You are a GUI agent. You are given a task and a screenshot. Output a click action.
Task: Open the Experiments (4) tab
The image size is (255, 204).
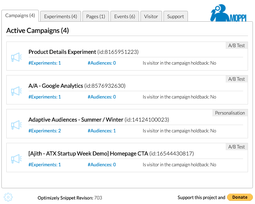pyautogui.click(x=60, y=16)
